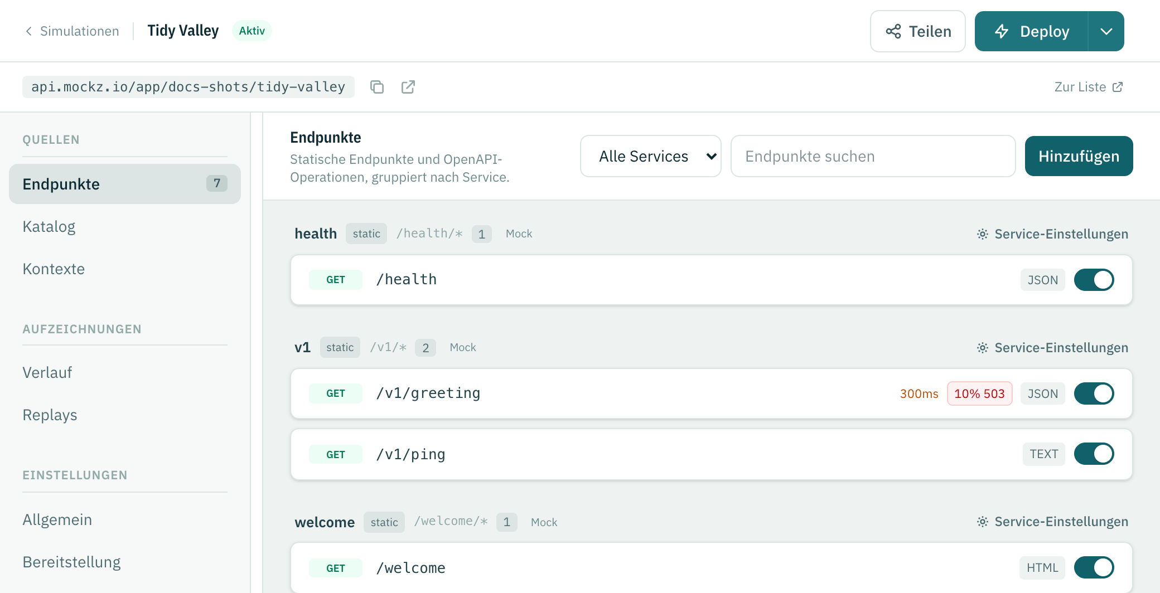Click the JSON badge on the /health row
Screen dimensions: 1160x593
pyautogui.click(x=1043, y=280)
